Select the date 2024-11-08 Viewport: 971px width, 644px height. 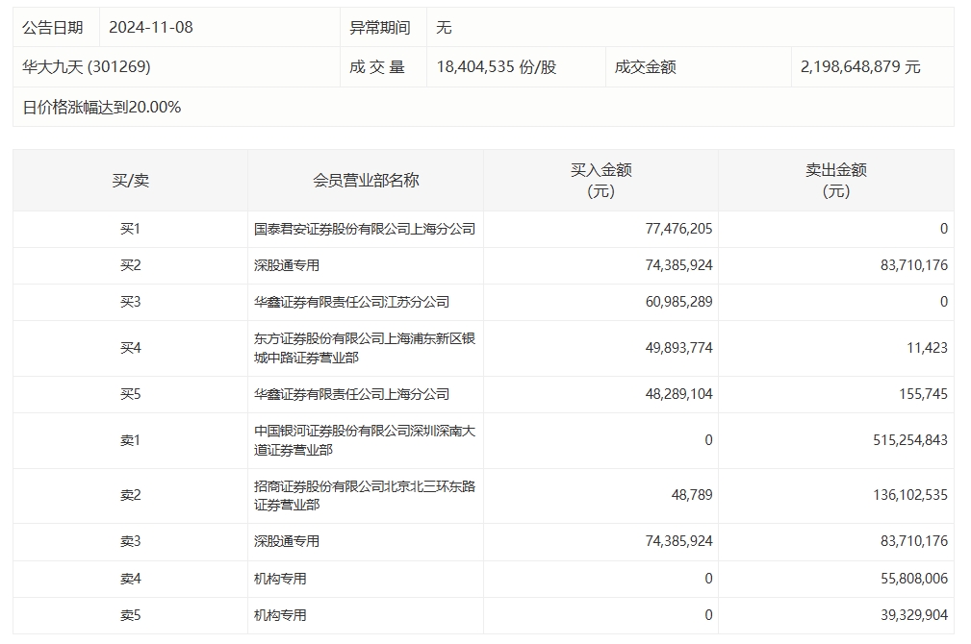tap(151, 28)
